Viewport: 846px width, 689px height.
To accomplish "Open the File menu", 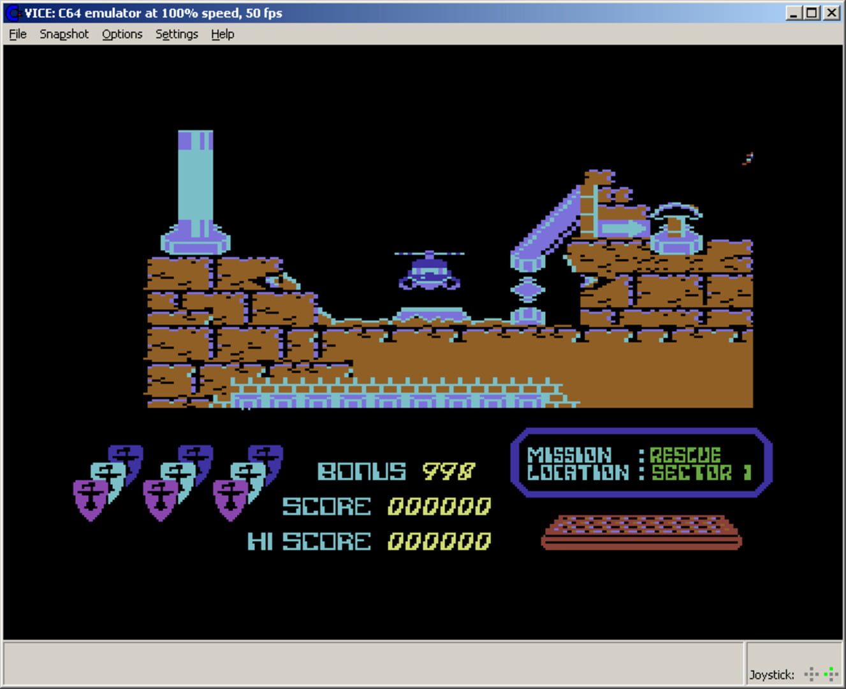I will click(17, 34).
